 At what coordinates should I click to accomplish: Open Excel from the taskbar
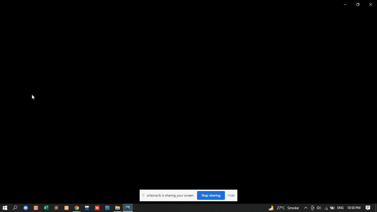[x=46, y=208]
